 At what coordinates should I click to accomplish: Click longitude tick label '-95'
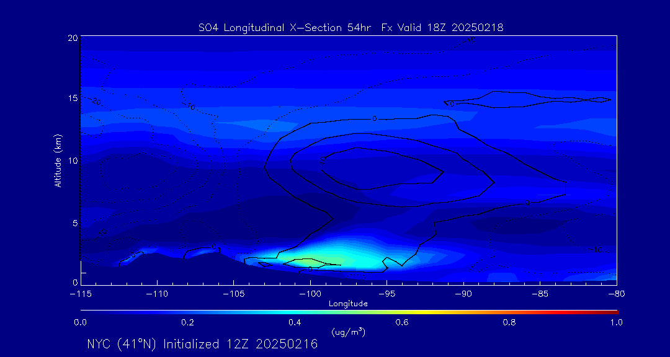[x=386, y=294]
